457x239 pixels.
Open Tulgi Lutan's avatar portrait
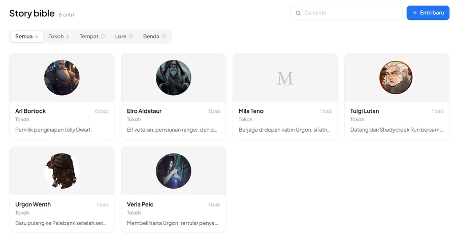(396, 78)
